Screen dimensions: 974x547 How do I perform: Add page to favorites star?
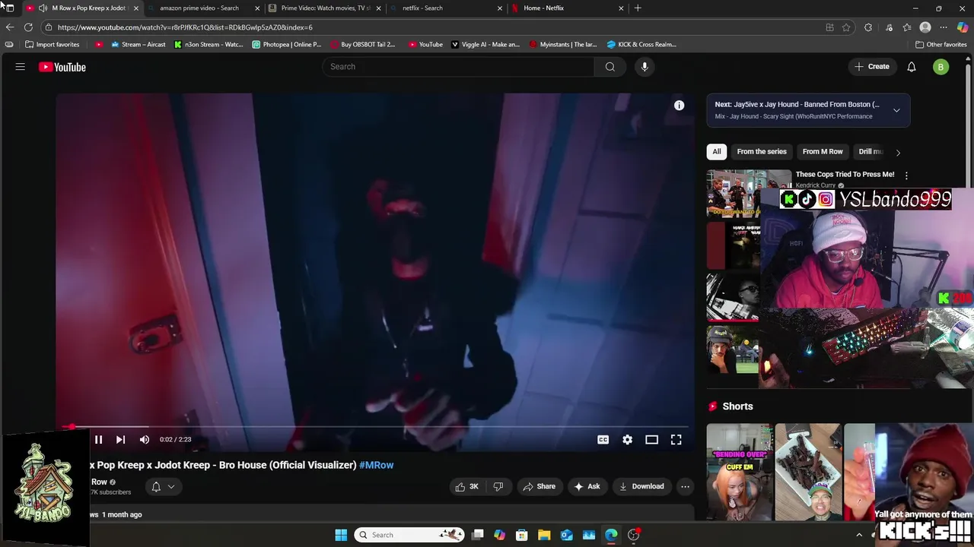coord(846,27)
